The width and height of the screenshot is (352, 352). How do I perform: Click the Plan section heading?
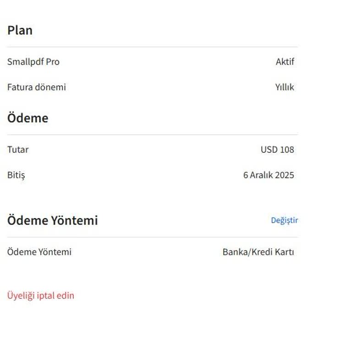[20, 31]
